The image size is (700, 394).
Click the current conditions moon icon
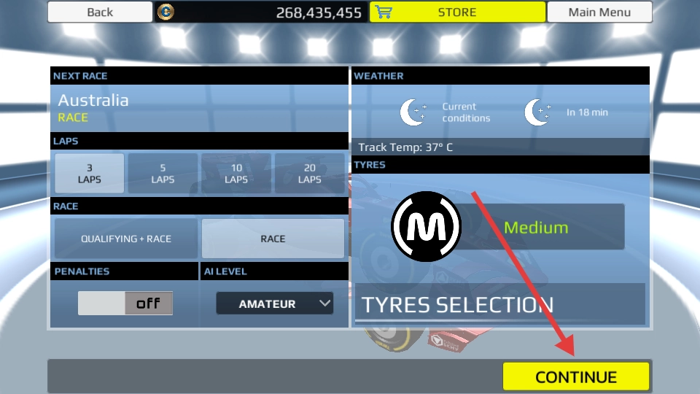pos(413,112)
